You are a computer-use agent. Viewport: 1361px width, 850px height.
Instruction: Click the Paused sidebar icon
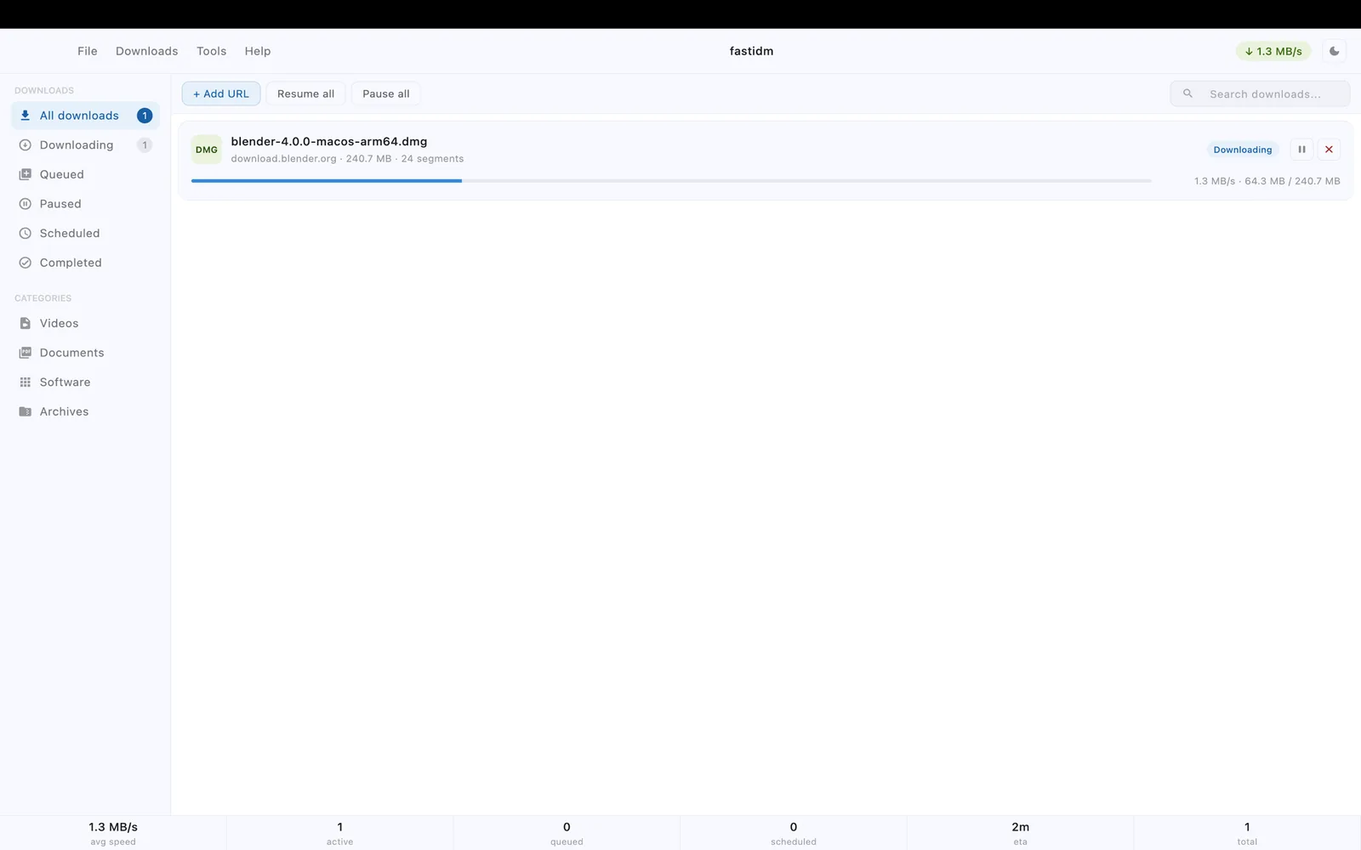pos(25,204)
